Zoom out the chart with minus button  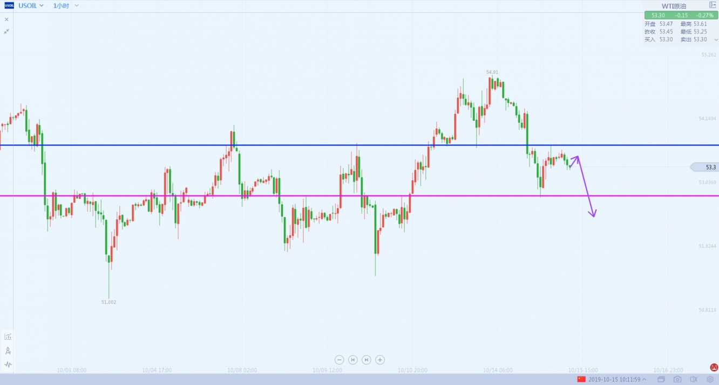pyautogui.click(x=340, y=360)
